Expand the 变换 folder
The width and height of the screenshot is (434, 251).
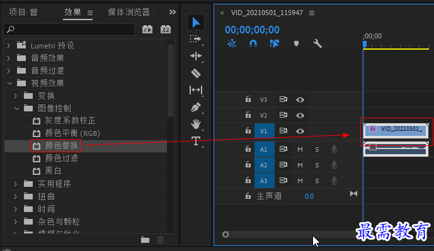16,96
